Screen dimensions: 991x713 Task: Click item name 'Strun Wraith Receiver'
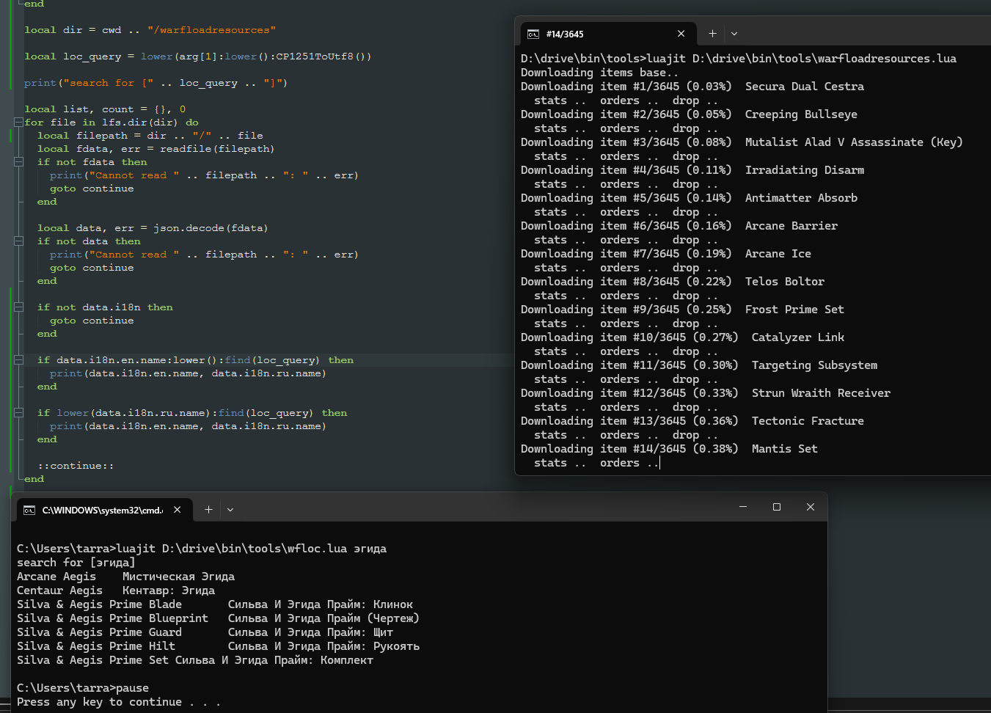(x=821, y=393)
